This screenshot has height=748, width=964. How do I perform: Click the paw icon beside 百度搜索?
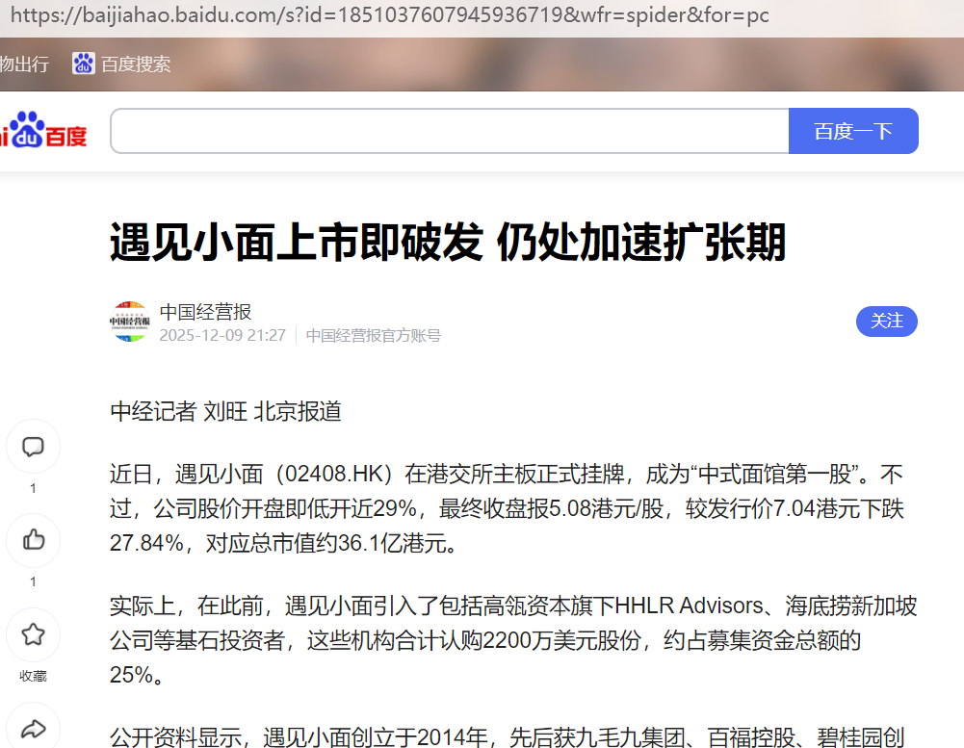(x=84, y=64)
